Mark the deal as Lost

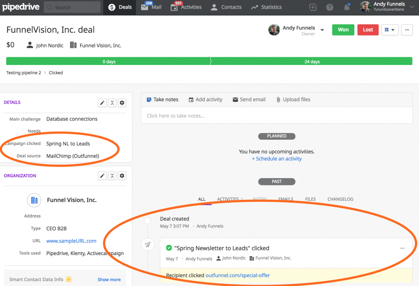click(x=368, y=30)
